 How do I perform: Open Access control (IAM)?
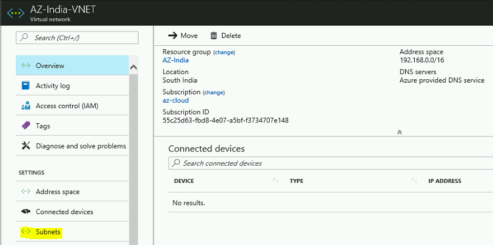pos(72,105)
